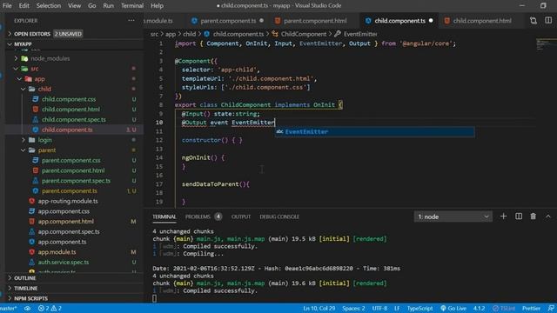Open auth.service.spec.ts file

64,263
